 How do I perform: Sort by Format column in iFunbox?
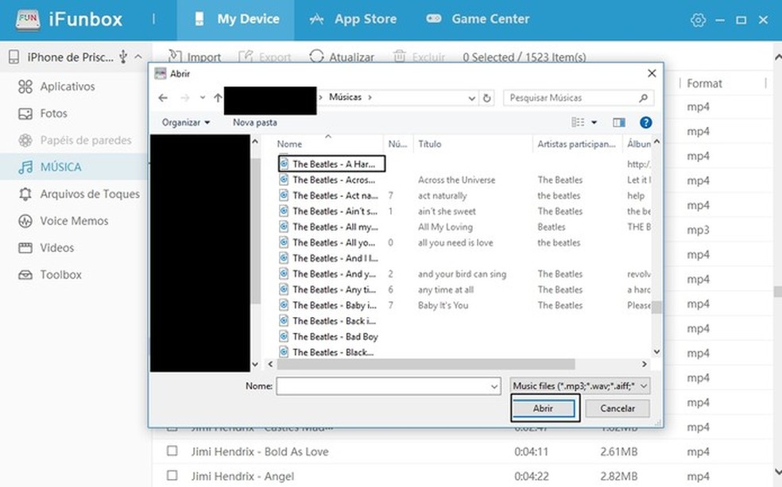(704, 83)
